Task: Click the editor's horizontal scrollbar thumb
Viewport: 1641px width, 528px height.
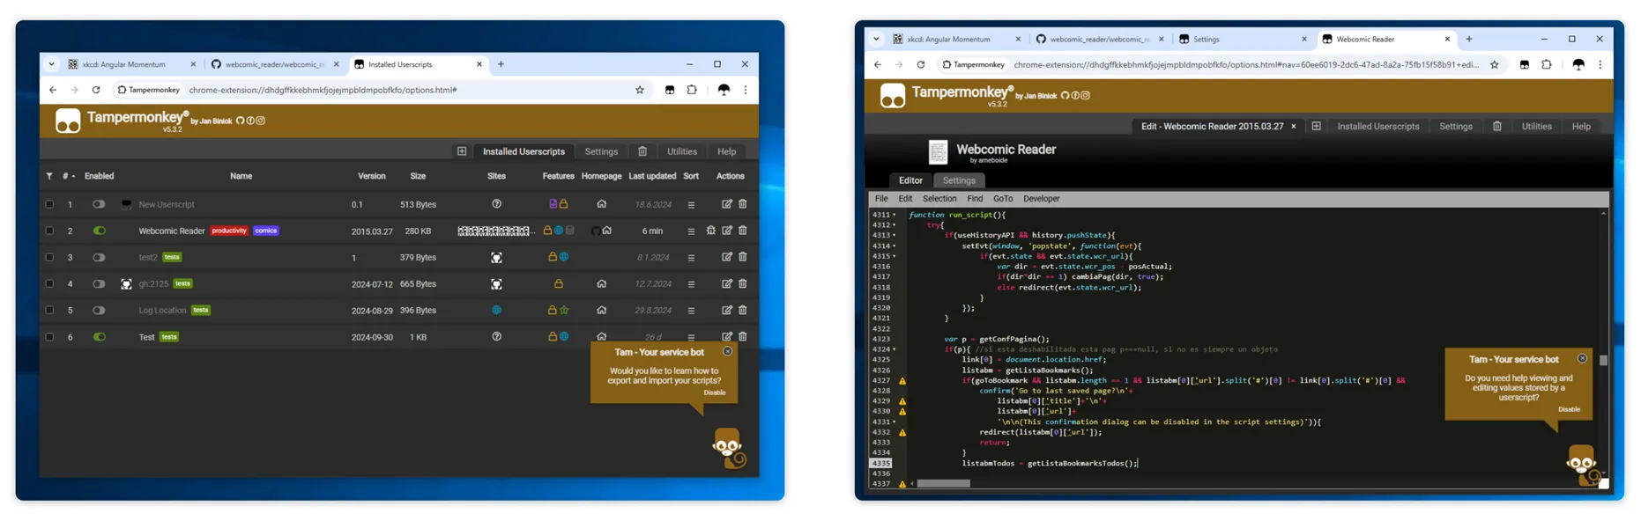Action: click(944, 483)
